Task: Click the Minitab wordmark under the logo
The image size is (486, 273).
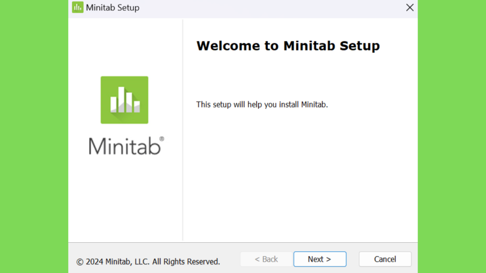Action: (126, 146)
